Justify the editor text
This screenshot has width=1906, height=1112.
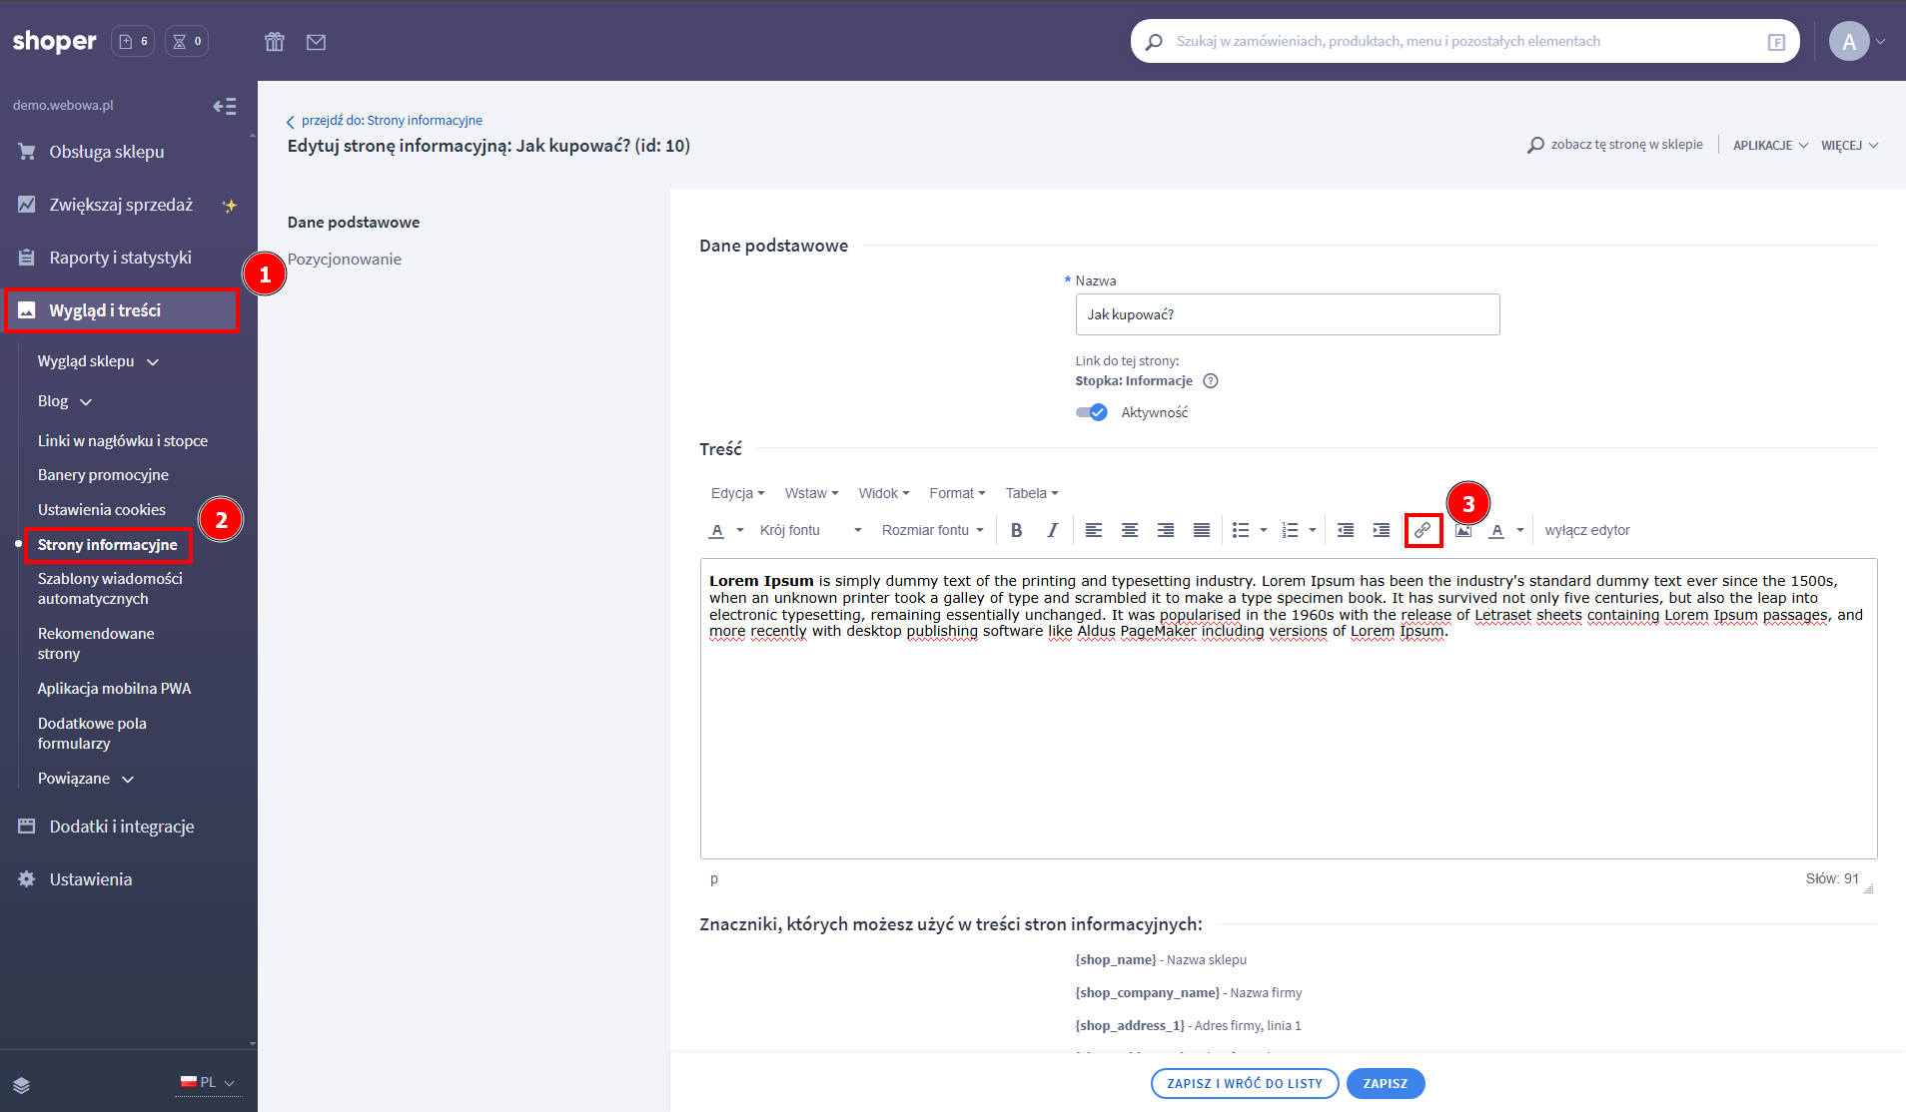(1202, 530)
